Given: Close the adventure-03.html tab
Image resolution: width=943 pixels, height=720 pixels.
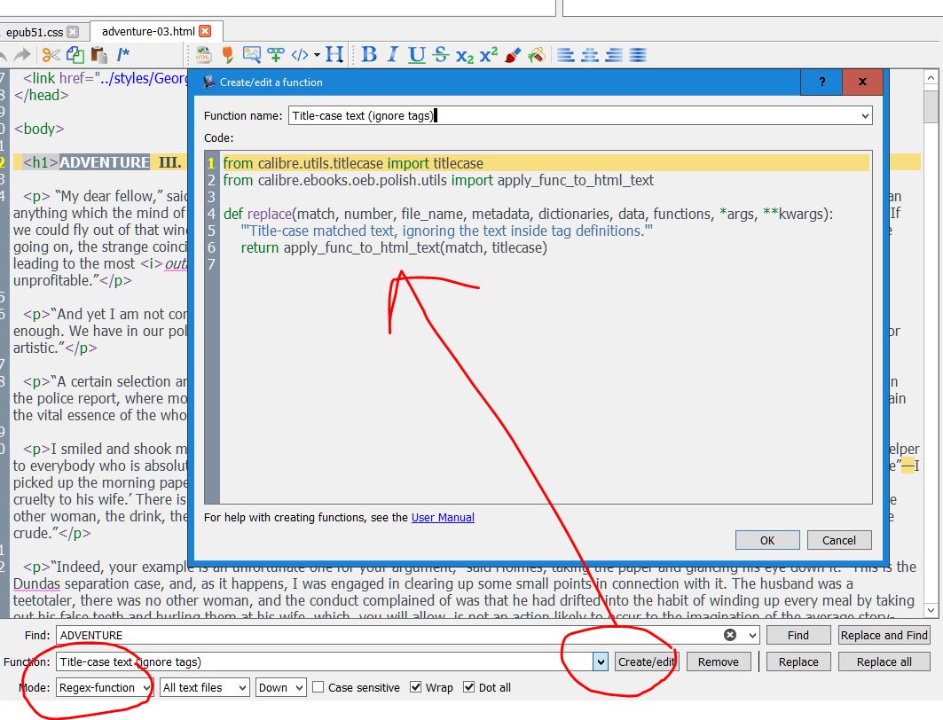Looking at the screenshot, I should pos(205,31).
